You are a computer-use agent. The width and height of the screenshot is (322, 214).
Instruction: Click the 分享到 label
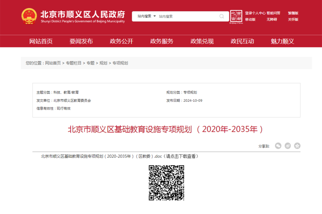pyautogui.click(x=264, y=146)
